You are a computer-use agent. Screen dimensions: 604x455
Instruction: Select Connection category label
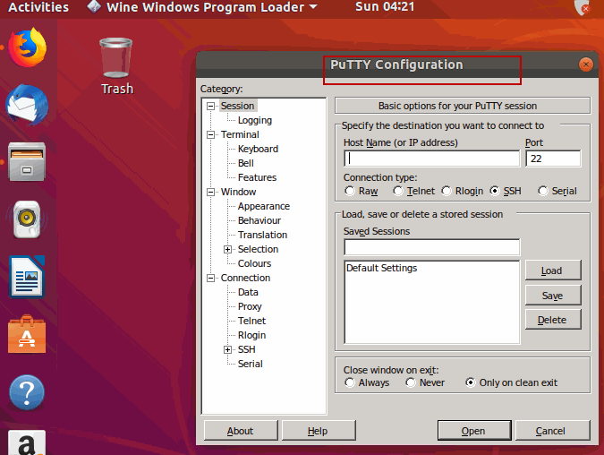tap(245, 278)
